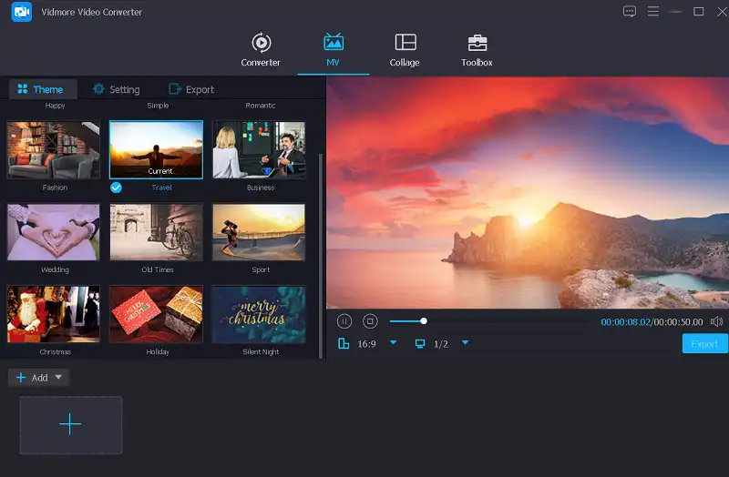Screen dimensions: 729x477
Task: Switch to the Setting tab
Action: [x=116, y=89]
